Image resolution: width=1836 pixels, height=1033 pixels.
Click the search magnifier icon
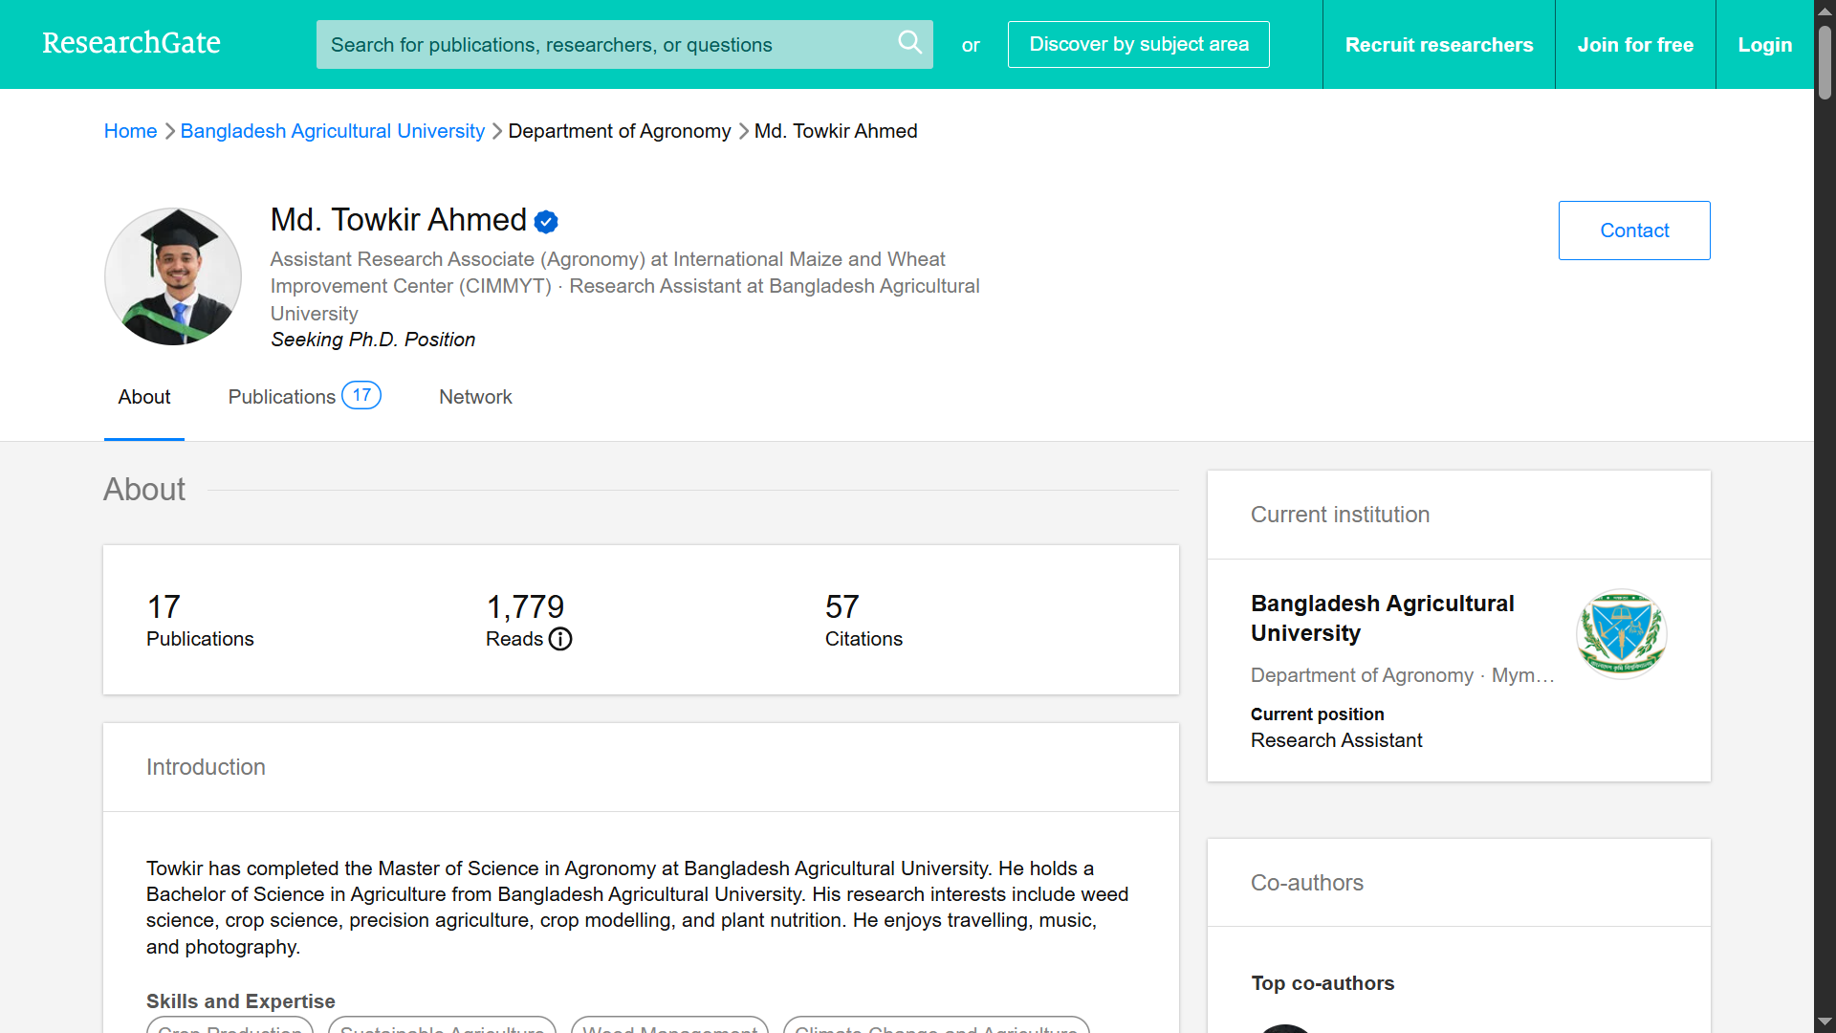tap(909, 42)
